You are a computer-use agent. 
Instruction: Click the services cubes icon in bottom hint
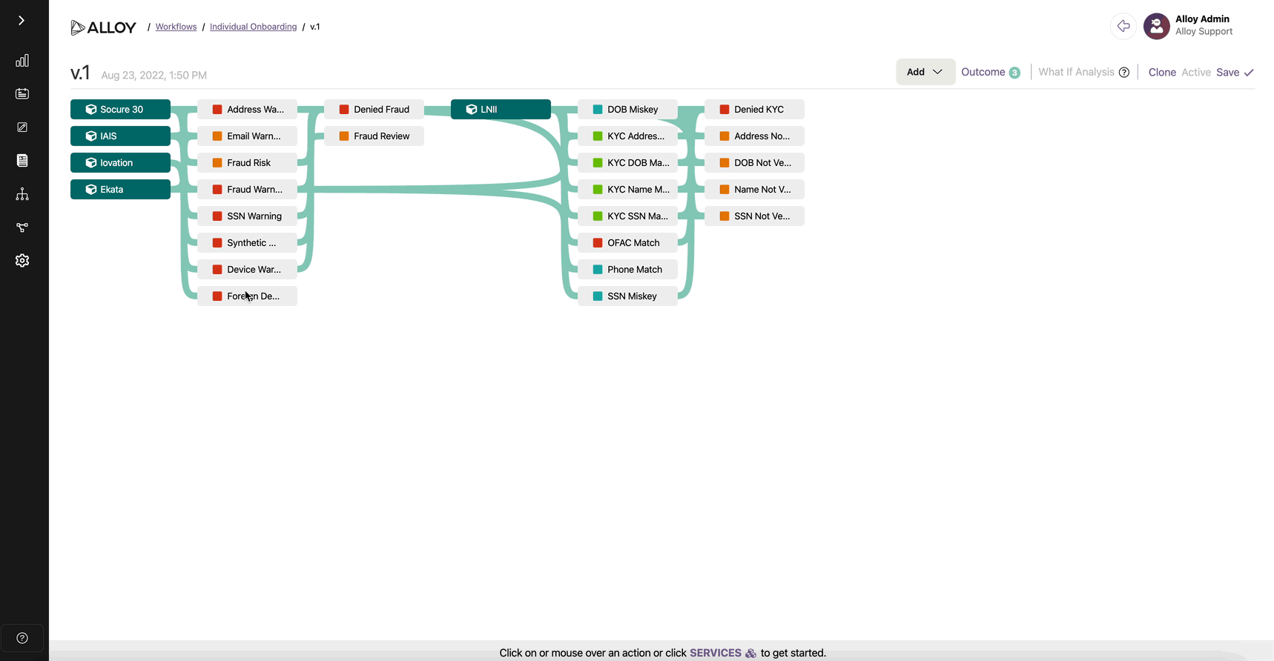click(750, 653)
